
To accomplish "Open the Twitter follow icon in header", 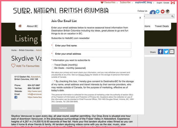I will pos(158,11).
